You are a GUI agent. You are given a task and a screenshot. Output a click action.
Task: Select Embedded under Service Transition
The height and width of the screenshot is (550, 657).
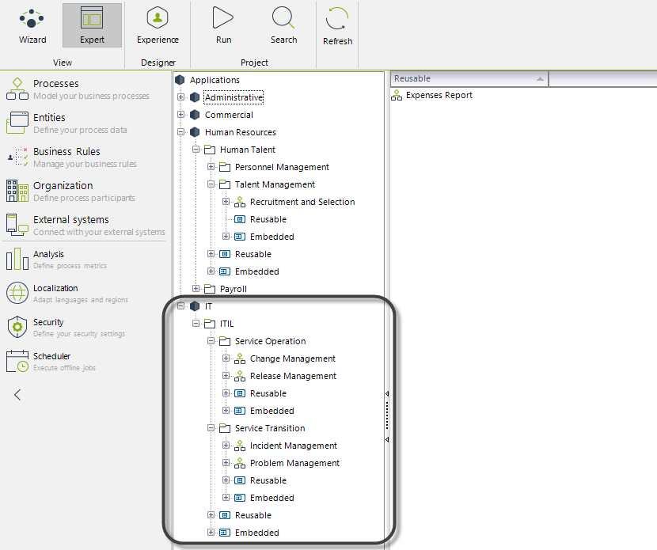click(x=272, y=498)
